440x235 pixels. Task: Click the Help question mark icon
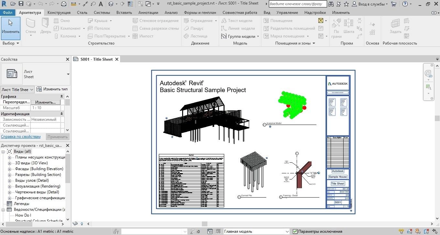[x=405, y=4]
